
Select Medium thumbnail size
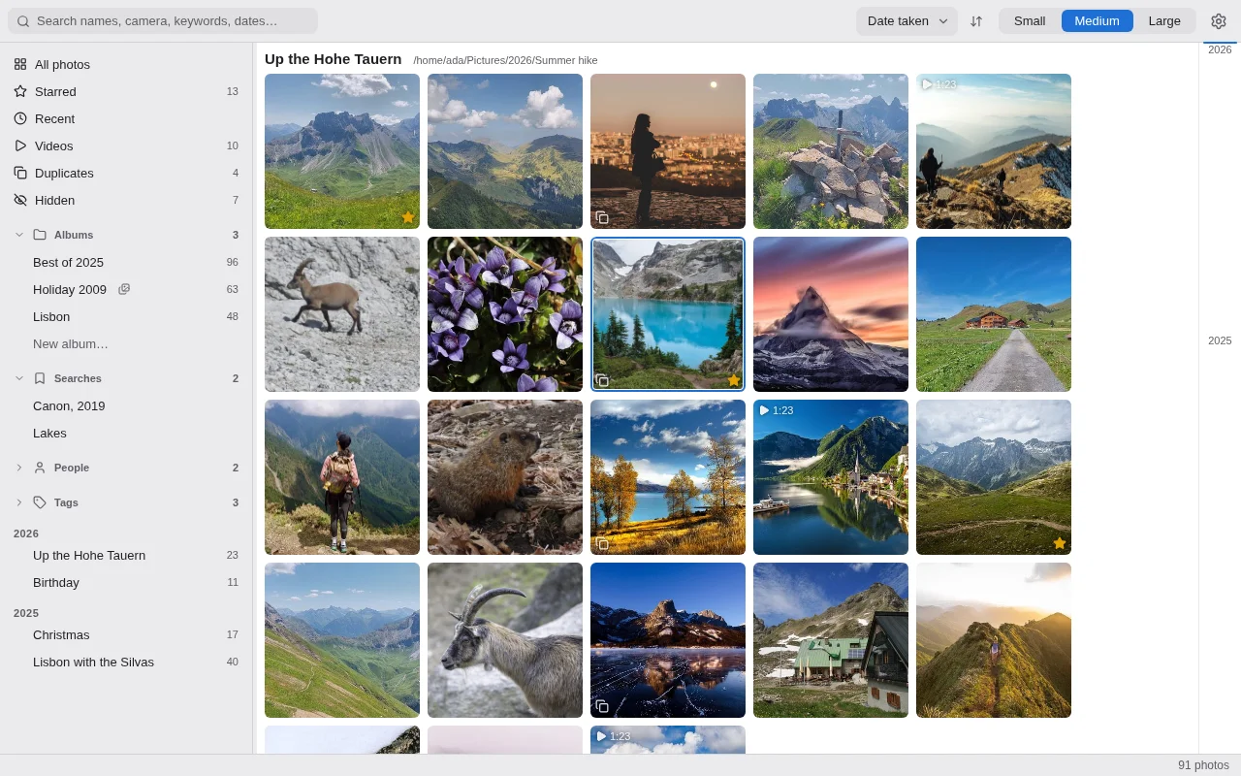click(1098, 21)
